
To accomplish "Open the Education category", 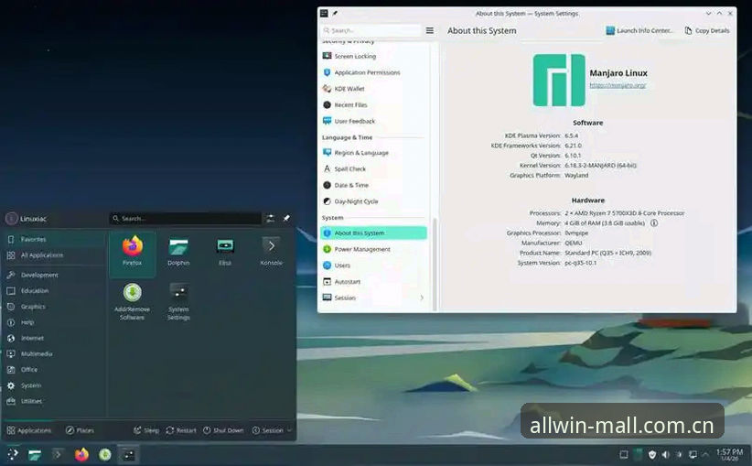I will pos(53,291).
